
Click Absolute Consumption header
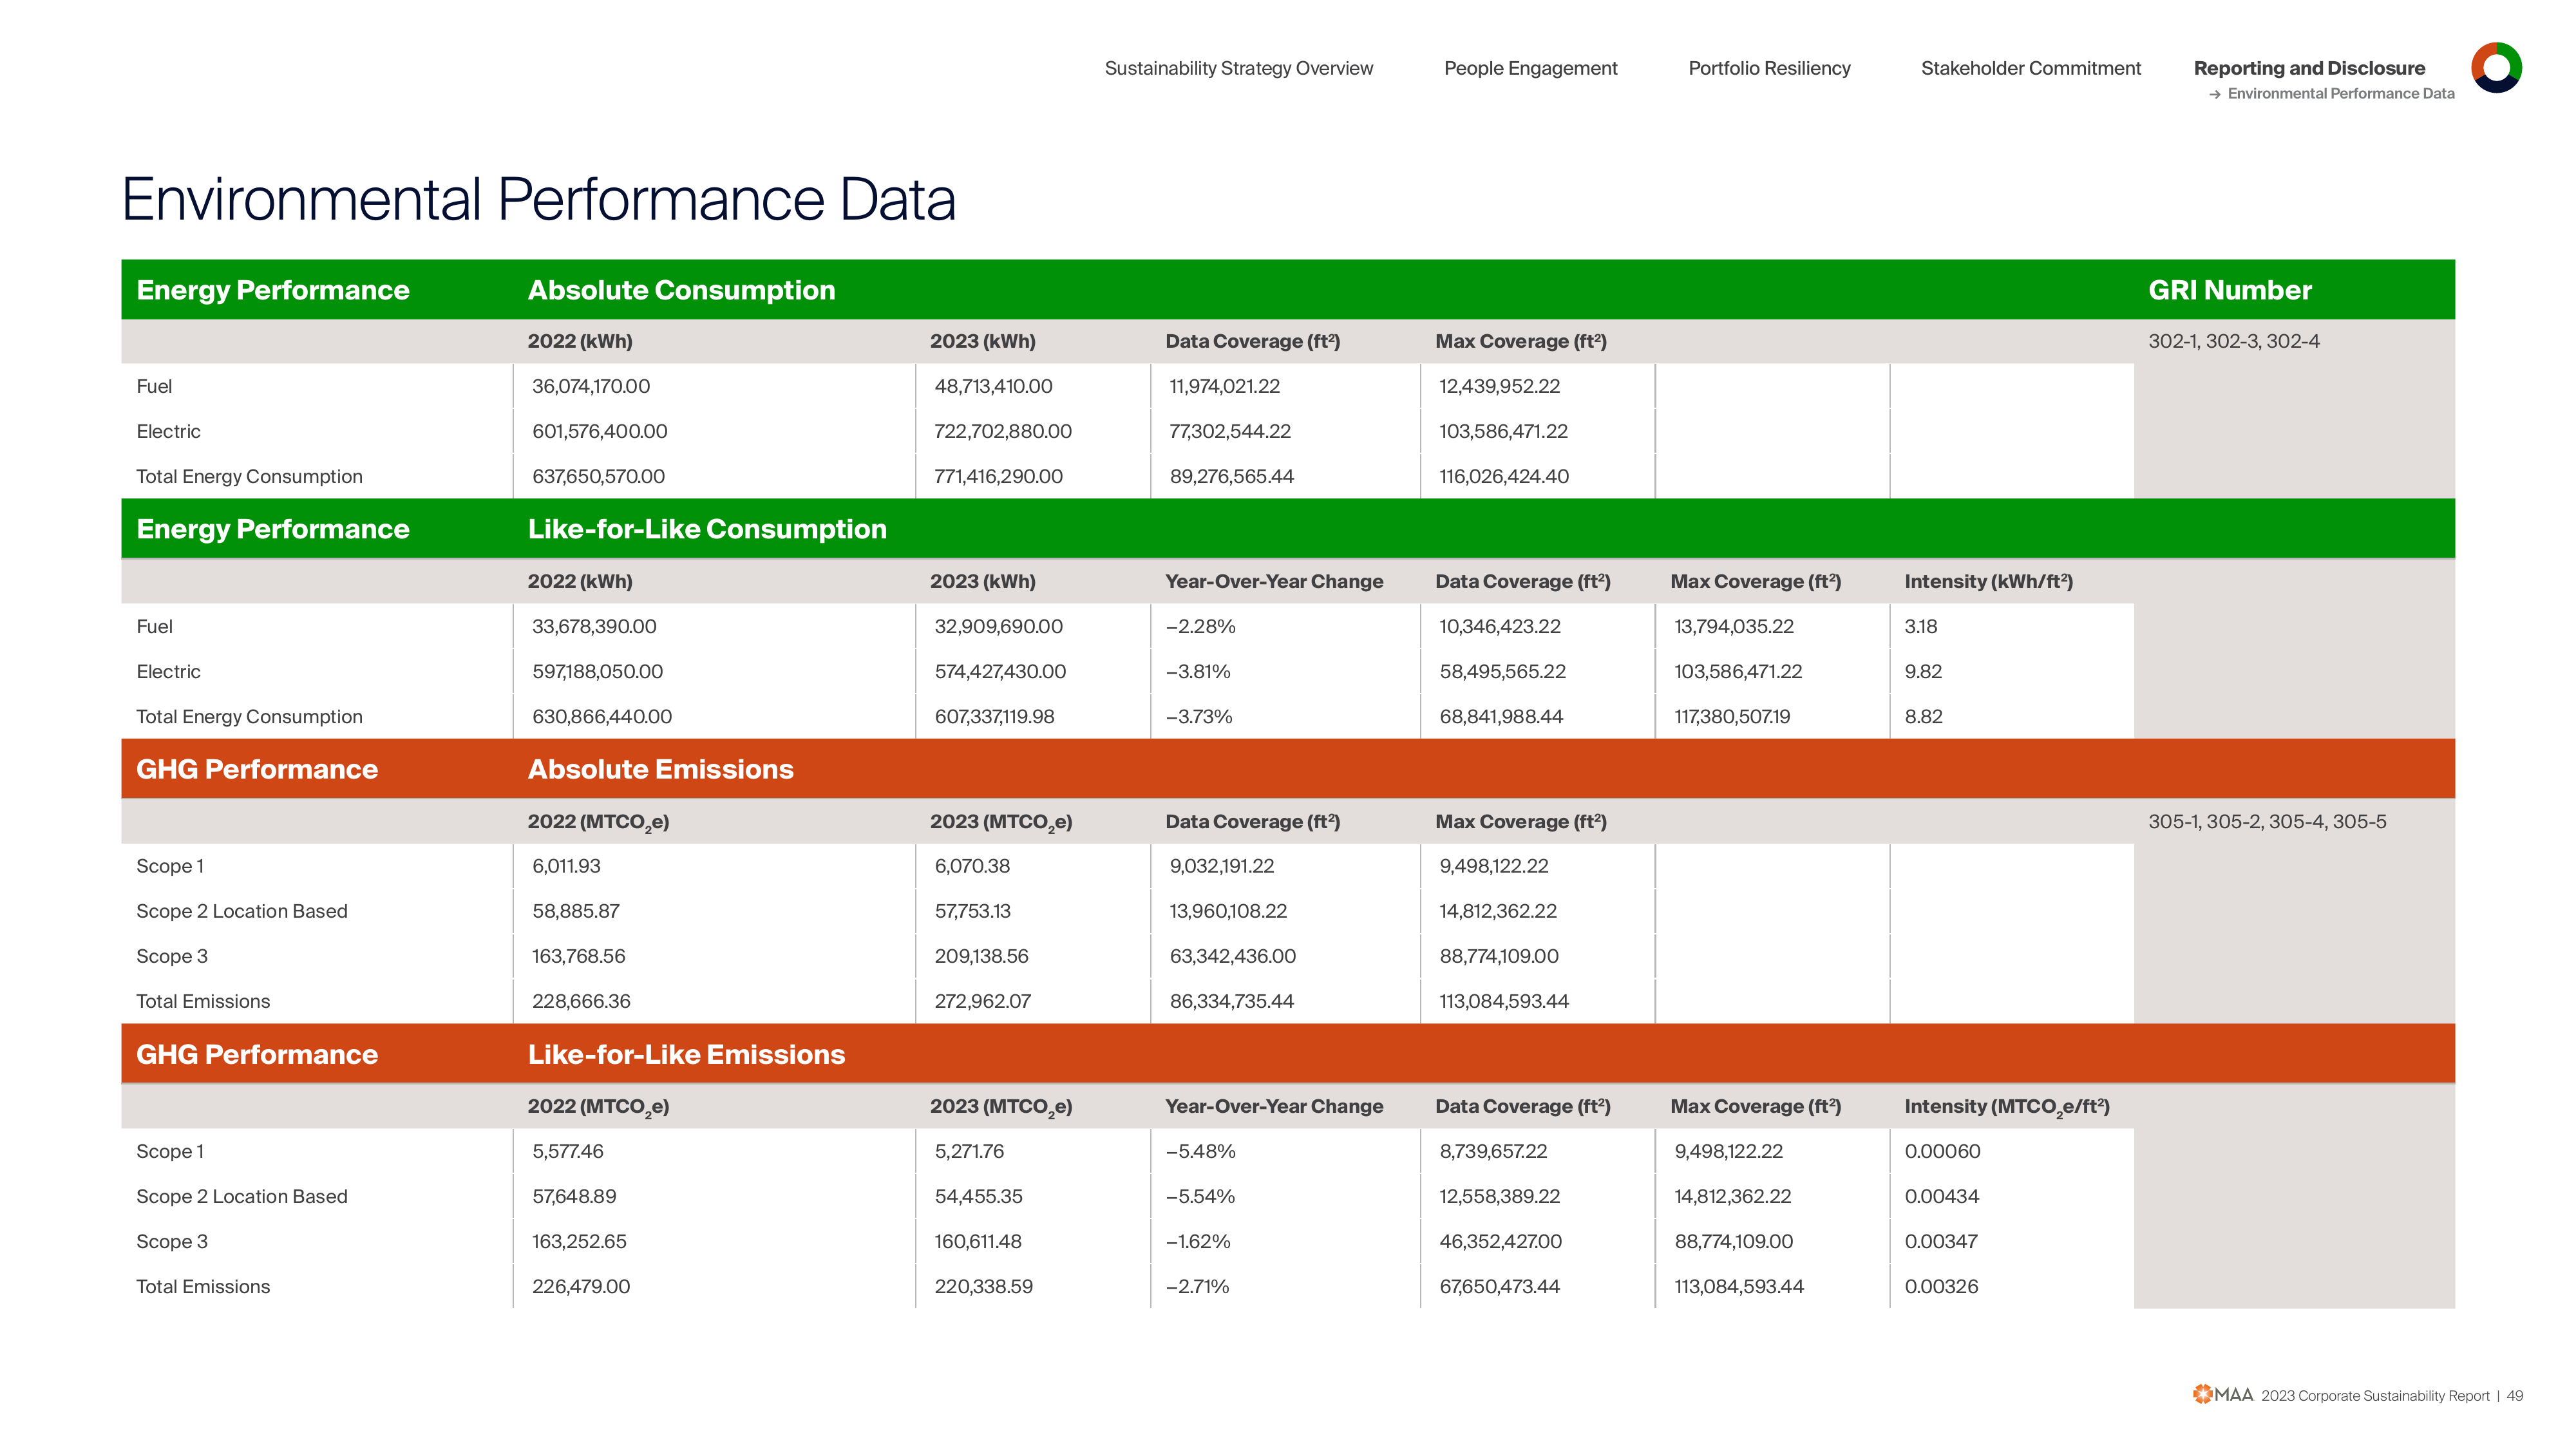click(x=681, y=290)
